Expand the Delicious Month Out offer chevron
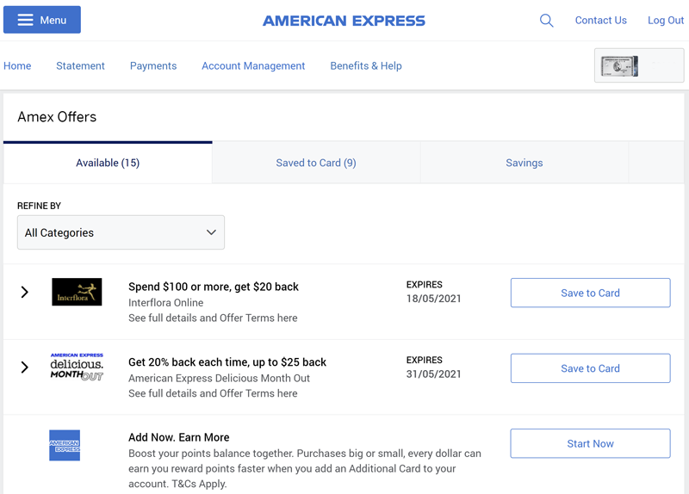The height and width of the screenshot is (494, 689). click(25, 367)
